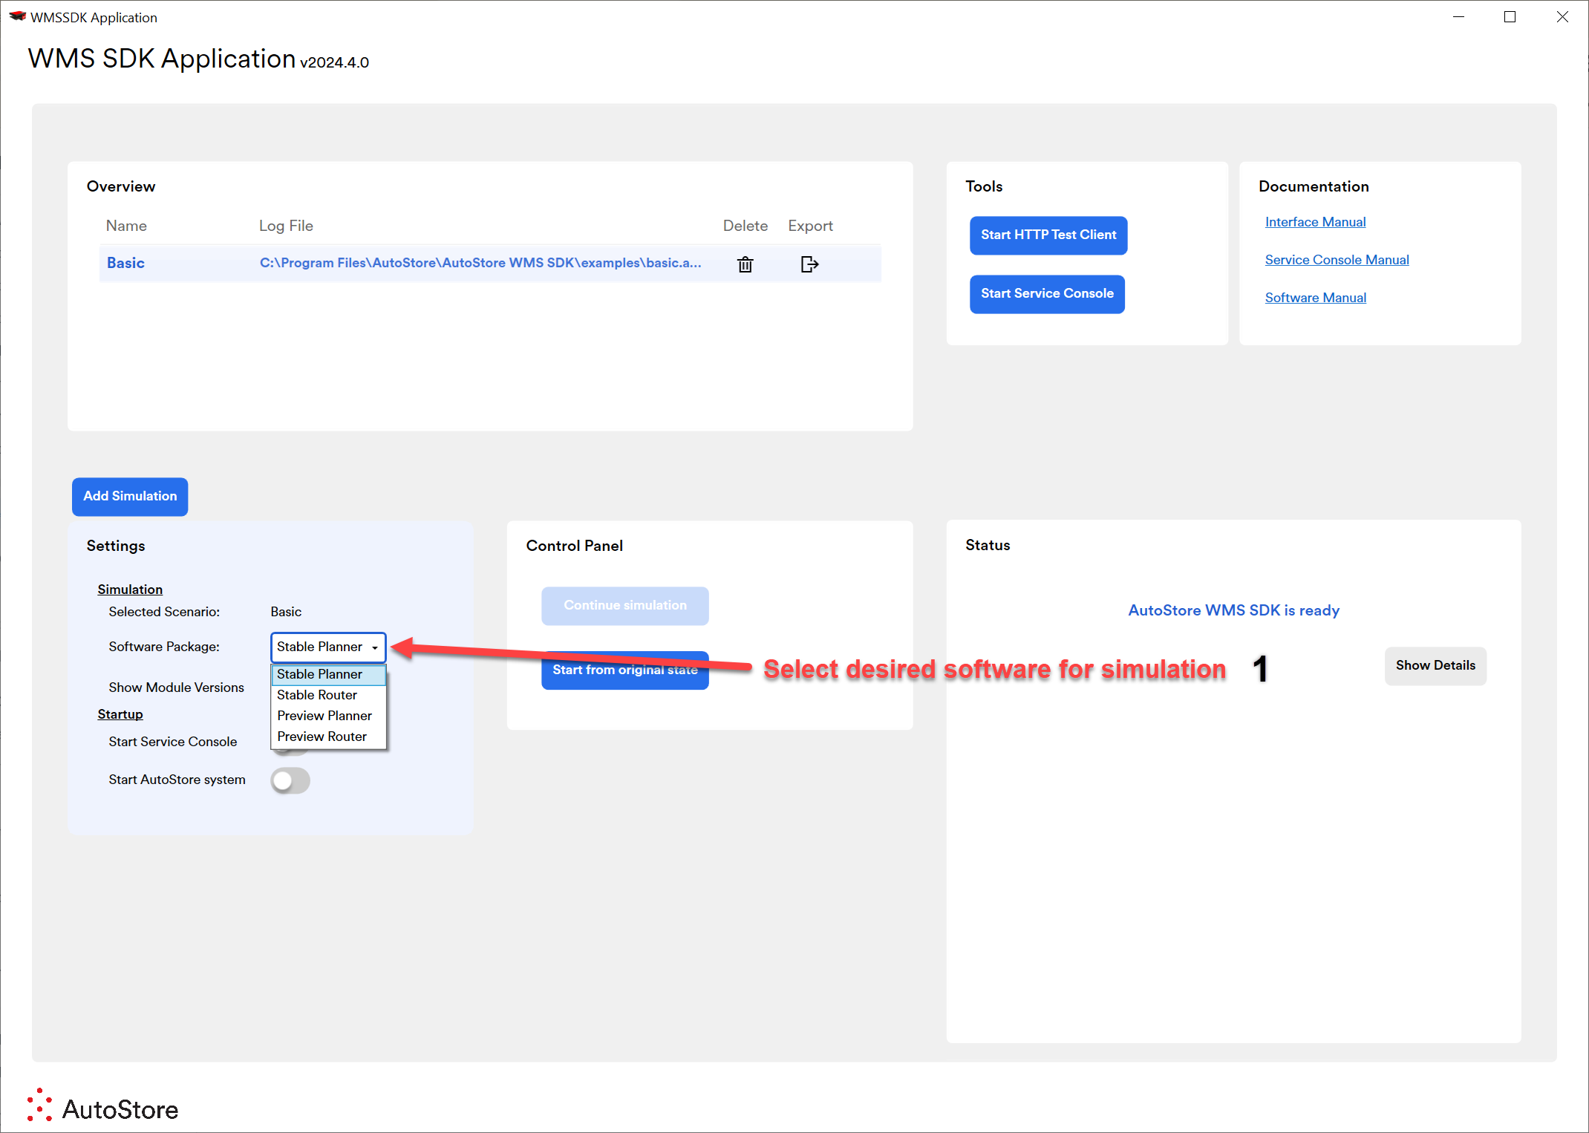Minimize the WMSSDK Application window

(1458, 16)
